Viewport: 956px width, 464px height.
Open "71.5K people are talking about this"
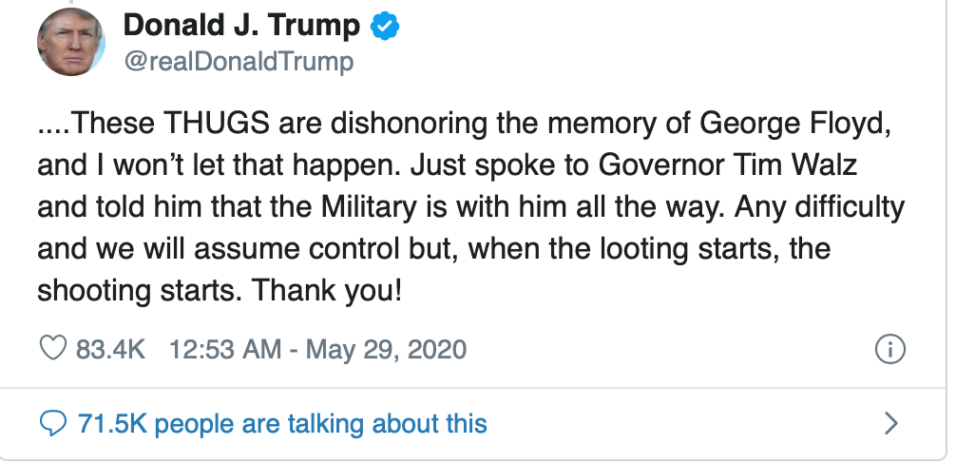[x=281, y=422]
